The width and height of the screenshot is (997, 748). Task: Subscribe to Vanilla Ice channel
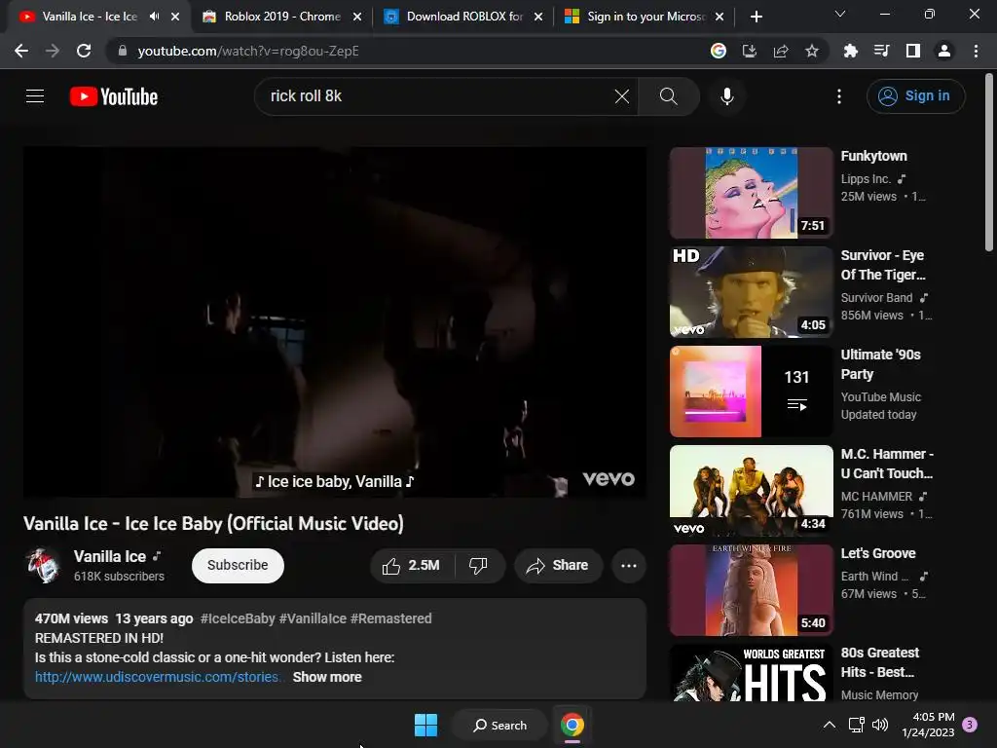click(x=238, y=566)
